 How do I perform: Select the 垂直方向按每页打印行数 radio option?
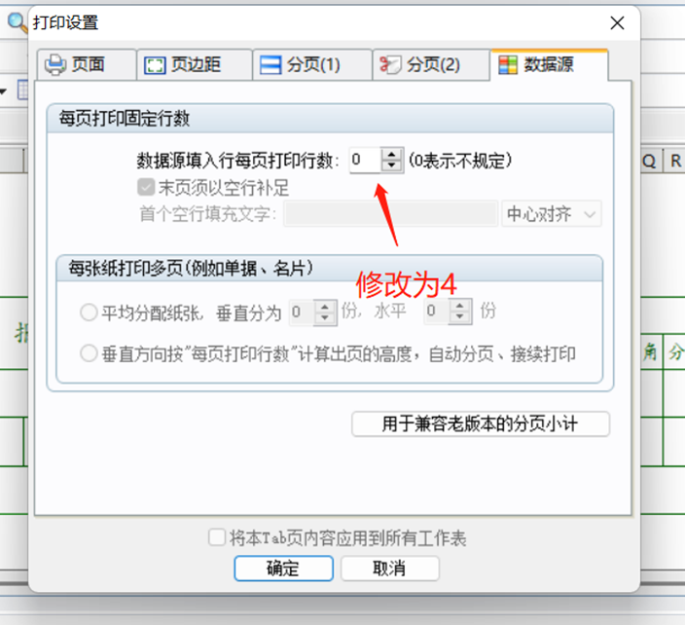click(89, 352)
